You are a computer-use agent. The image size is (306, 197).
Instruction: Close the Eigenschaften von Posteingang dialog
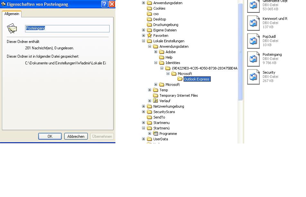(x=112, y=4)
